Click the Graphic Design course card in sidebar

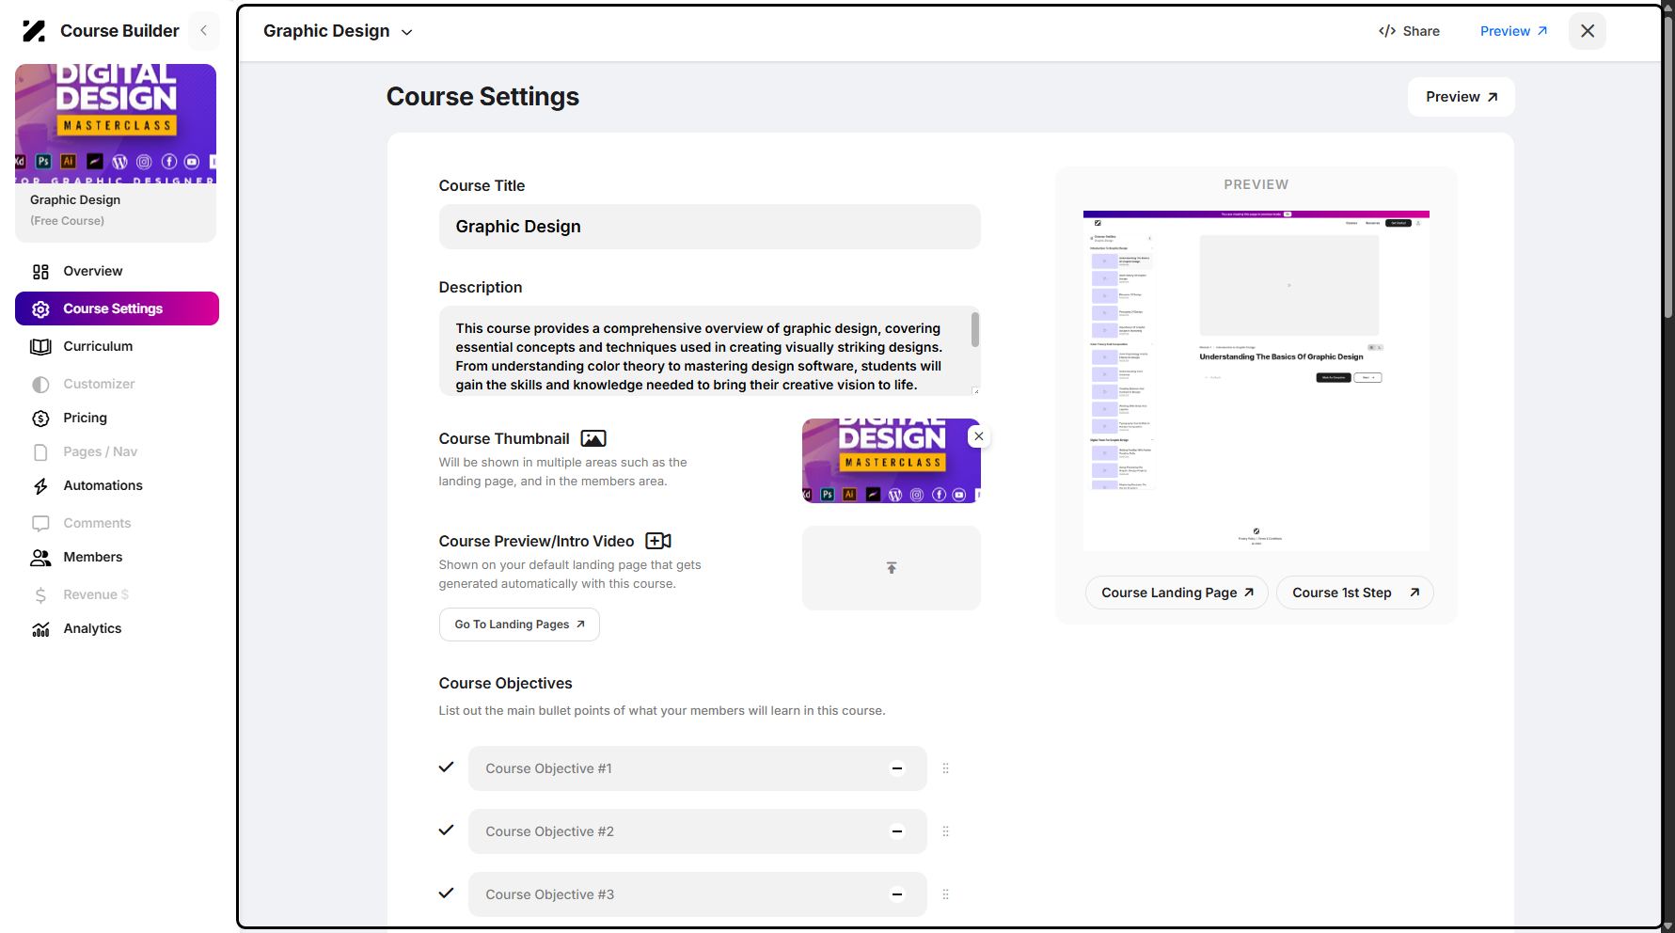click(x=116, y=152)
